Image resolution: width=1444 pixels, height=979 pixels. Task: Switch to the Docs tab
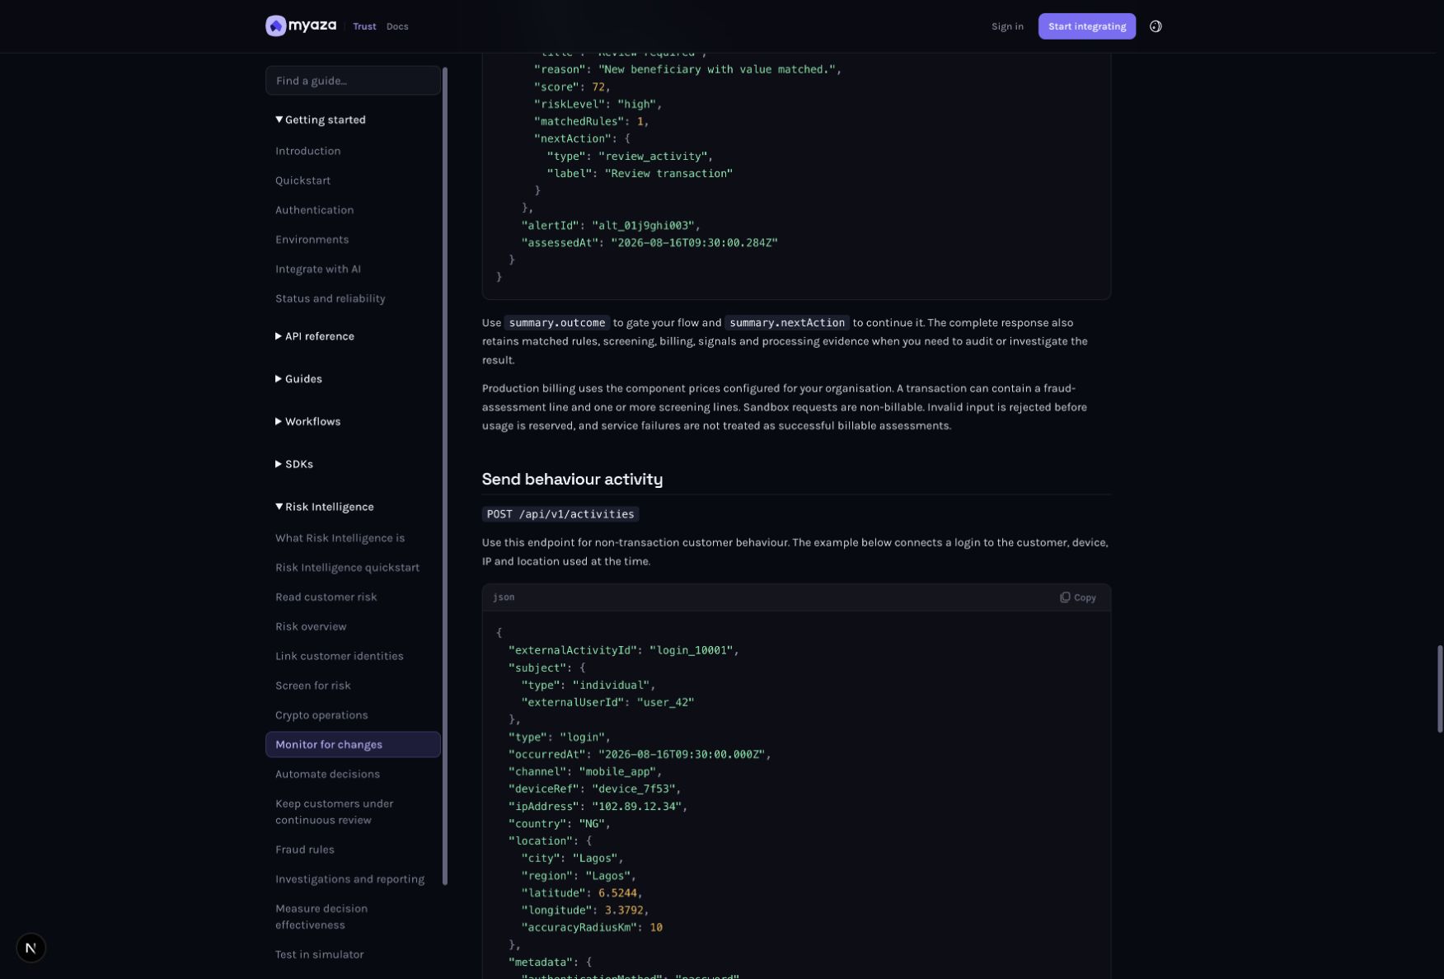pyautogui.click(x=397, y=26)
